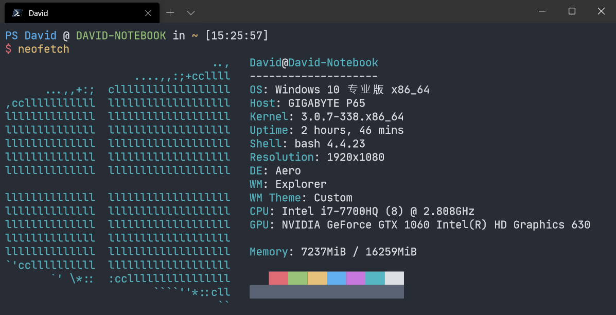Click the Shell value bash 4.4.23
The width and height of the screenshot is (616, 315).
[329, 144]
